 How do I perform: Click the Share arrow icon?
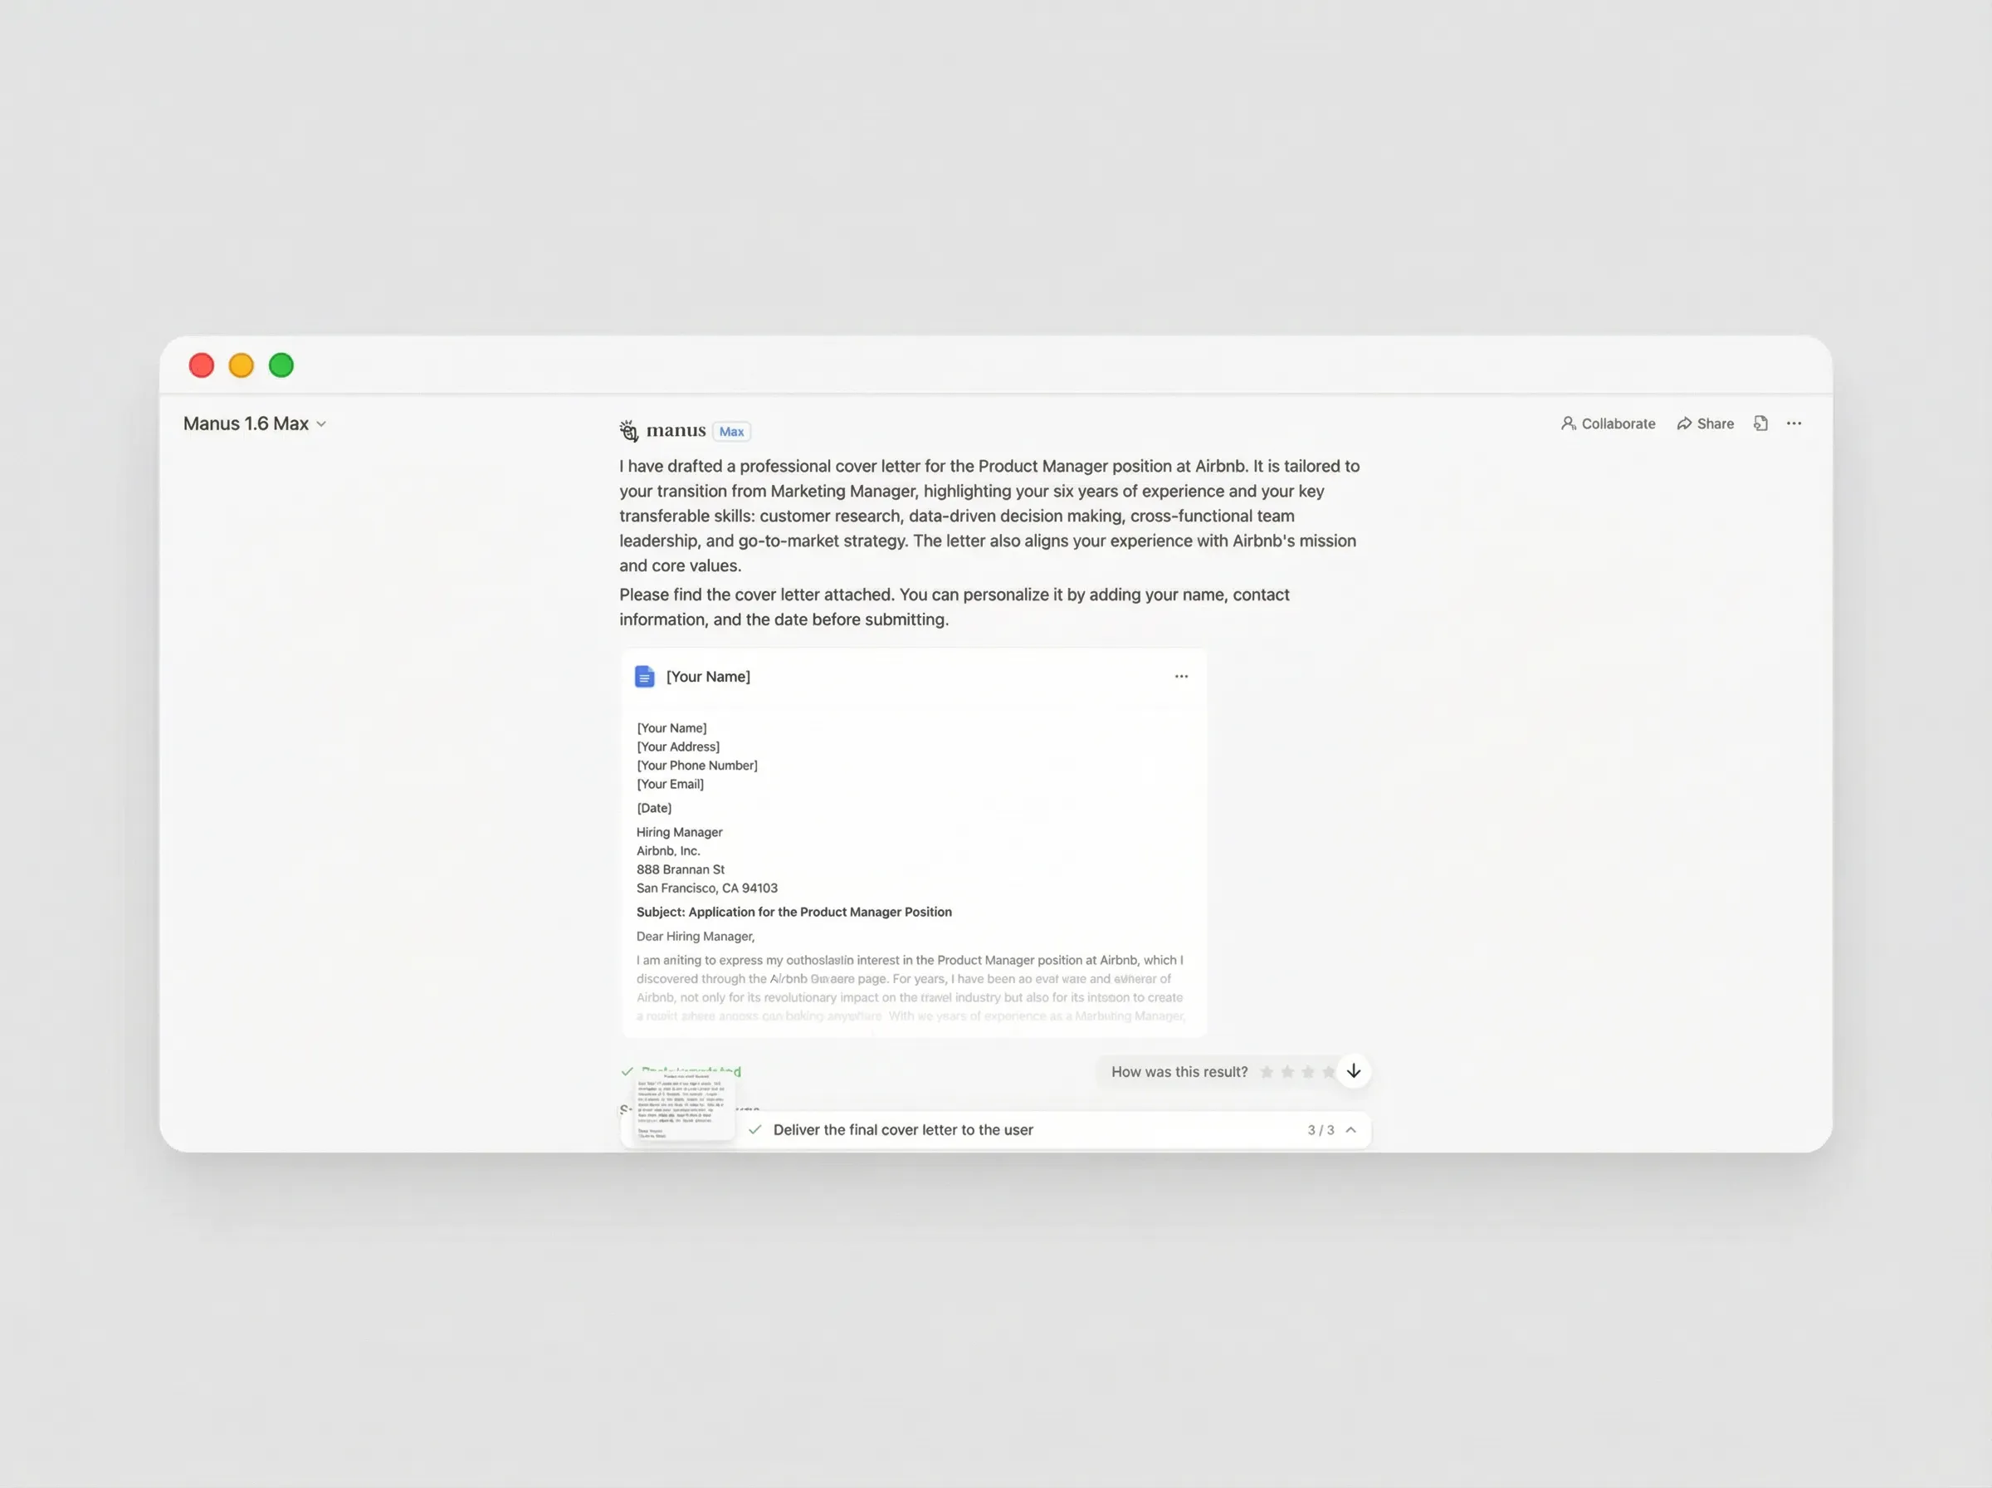pyautogui.click(x=1683, y=423)
